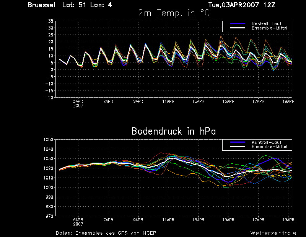
Task: Click the 35 value on temperature axis
Action: (50, 21)
